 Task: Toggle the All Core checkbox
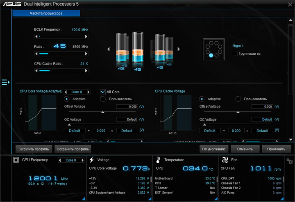click(103, 92)
